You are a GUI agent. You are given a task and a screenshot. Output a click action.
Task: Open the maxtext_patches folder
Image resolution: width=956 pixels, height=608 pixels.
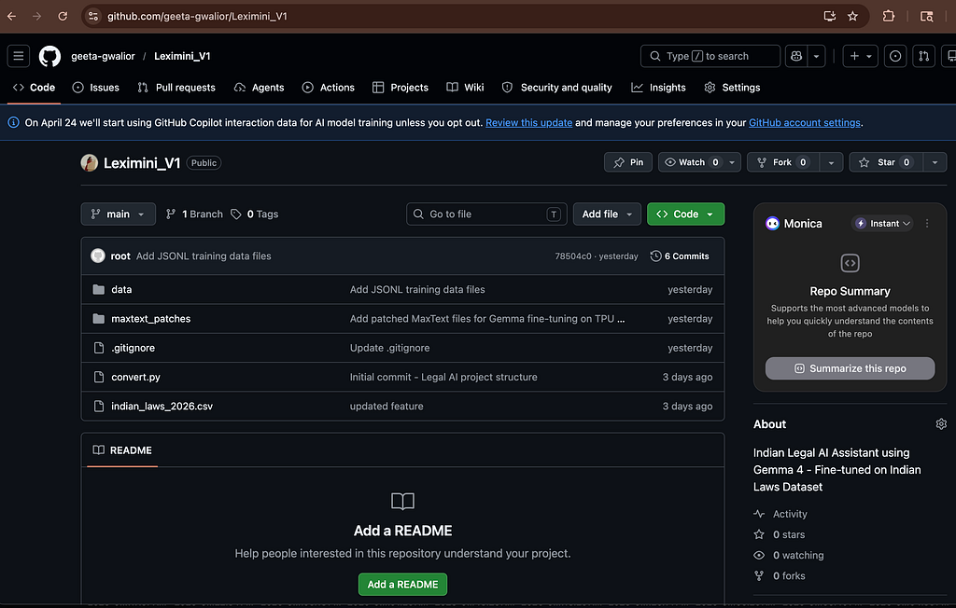150,319
